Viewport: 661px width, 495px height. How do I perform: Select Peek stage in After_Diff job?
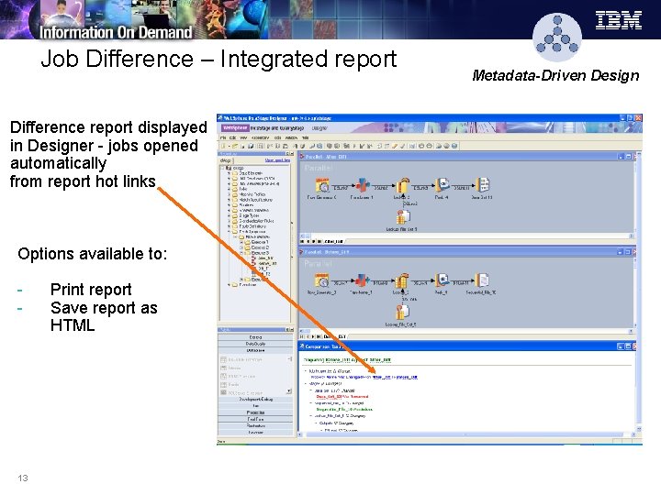(x=442, y=184)
